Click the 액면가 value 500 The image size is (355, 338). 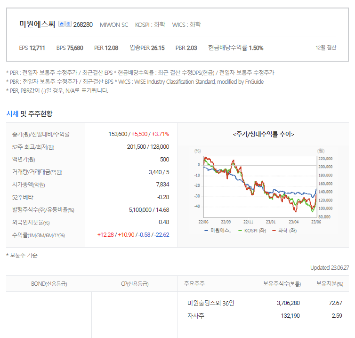click(165, 160)
